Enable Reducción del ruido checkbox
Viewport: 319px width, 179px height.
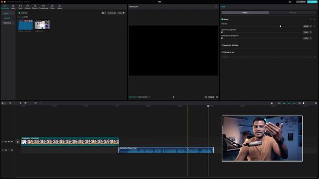pyautogui.click(x=222, y=45)
